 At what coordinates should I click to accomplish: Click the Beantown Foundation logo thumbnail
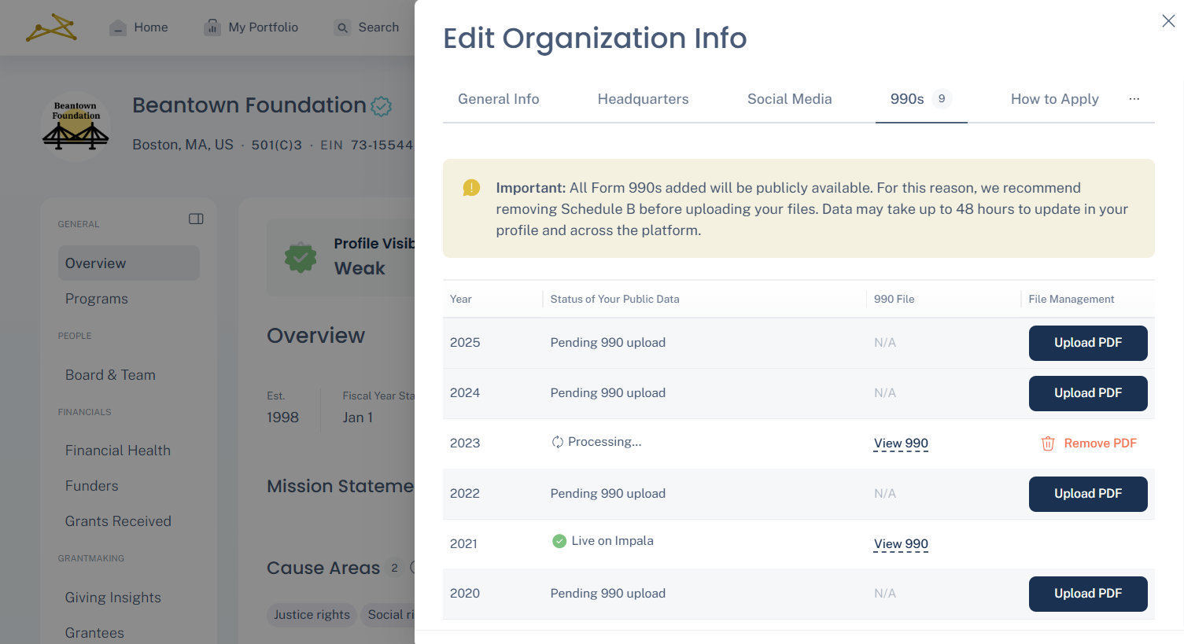[x=76, y=127]
